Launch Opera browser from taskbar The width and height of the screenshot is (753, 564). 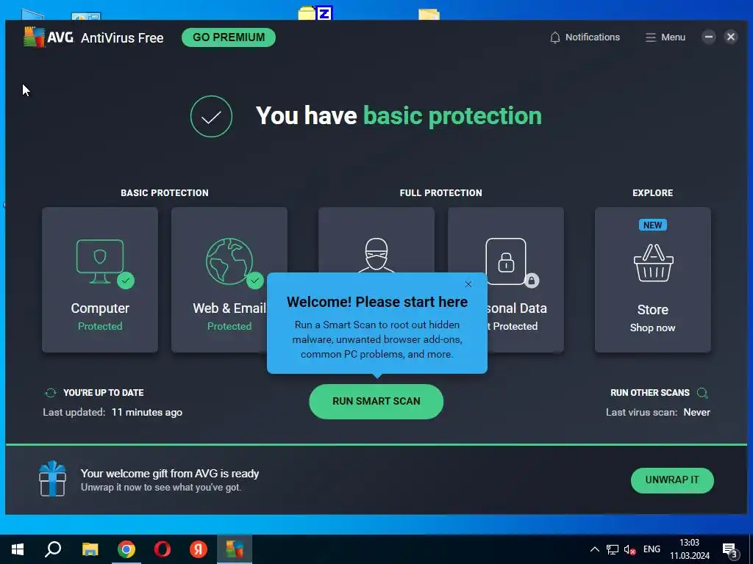click(x=163, y=549)
